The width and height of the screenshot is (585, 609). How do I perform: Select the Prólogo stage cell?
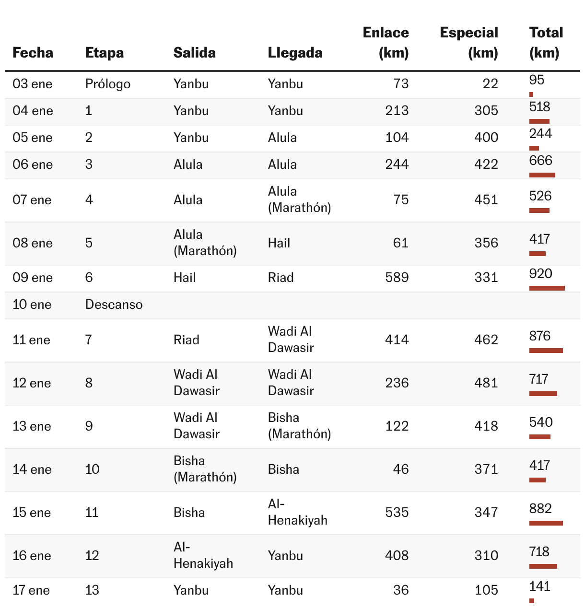point(108,84)
